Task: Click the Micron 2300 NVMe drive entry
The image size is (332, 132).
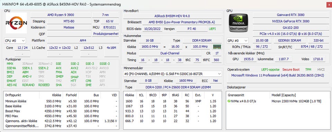Action: coord(296,101)
